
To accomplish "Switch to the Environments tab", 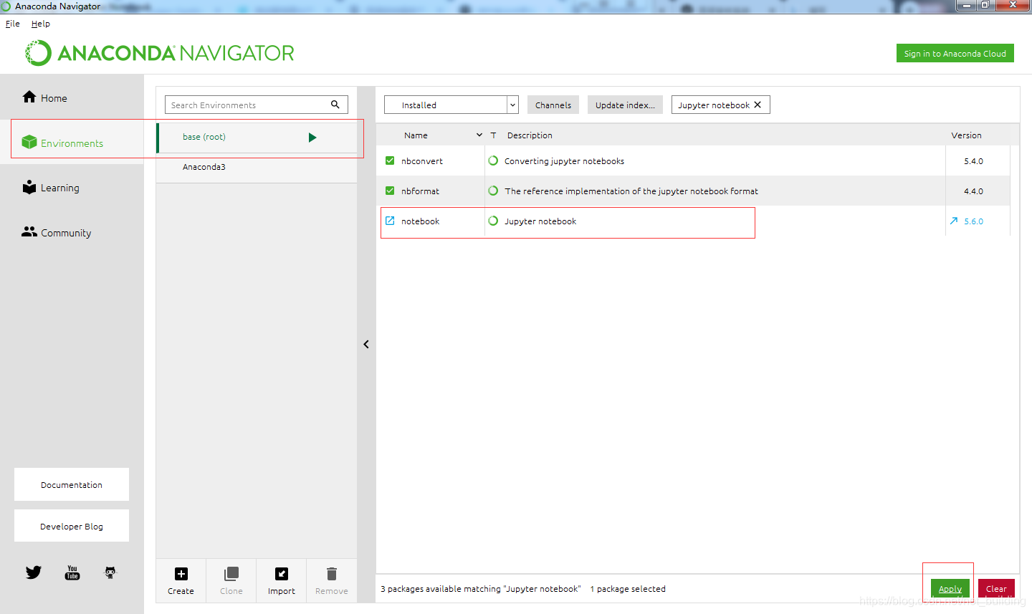I will click(72, 143).
